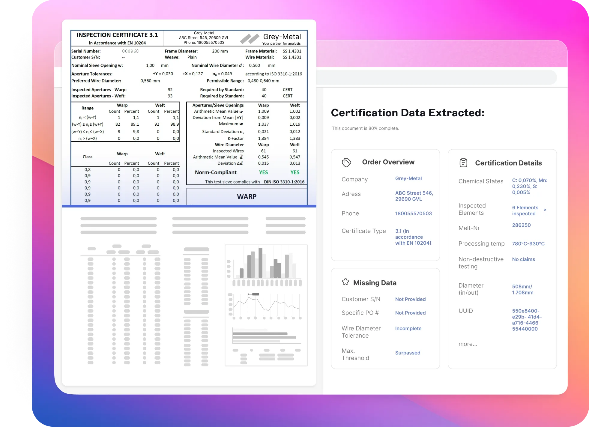
Task: Click the certificate type 3.1 value
Action: 413,237
